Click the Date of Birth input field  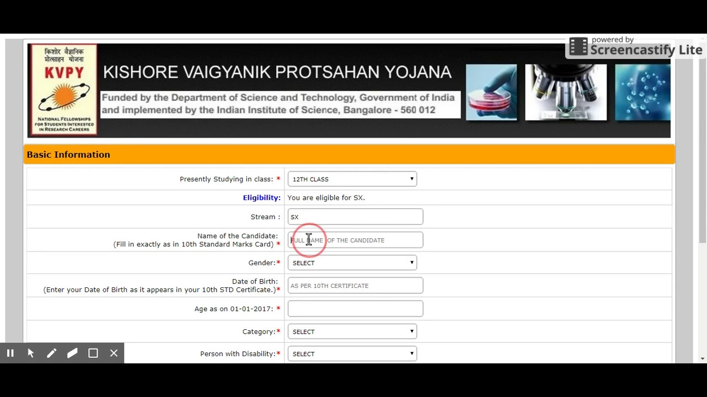point(355,286)
